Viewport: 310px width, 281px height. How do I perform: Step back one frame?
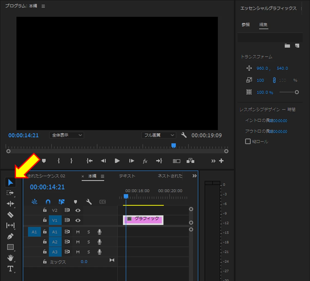(x=103, y=161)
